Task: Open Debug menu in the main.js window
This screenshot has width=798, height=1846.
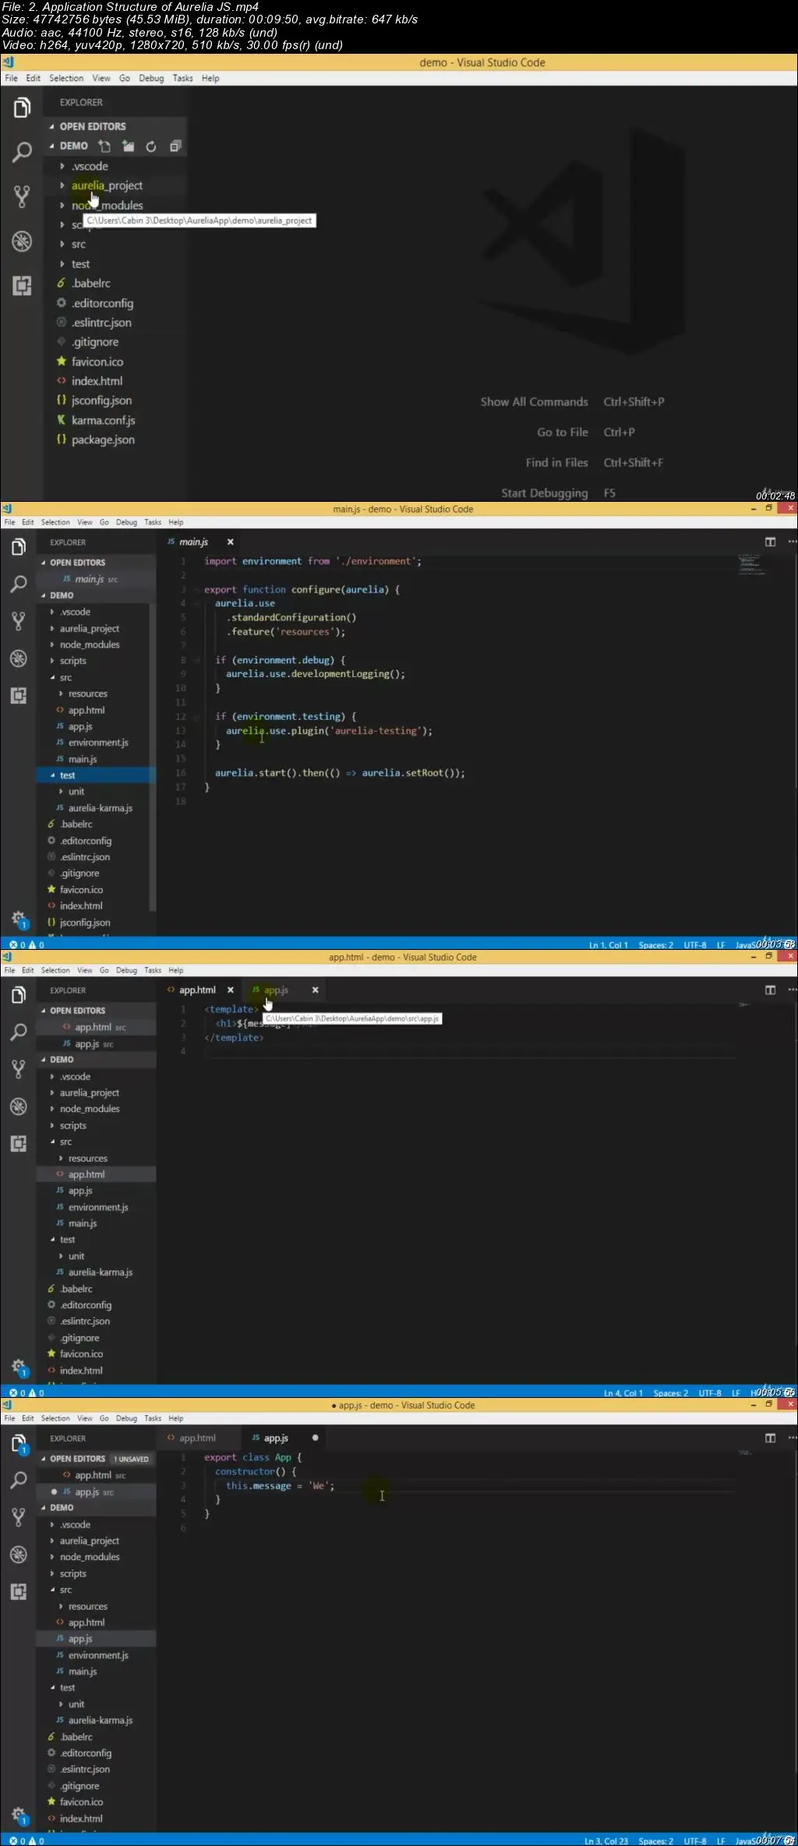Action: point(126,522)
